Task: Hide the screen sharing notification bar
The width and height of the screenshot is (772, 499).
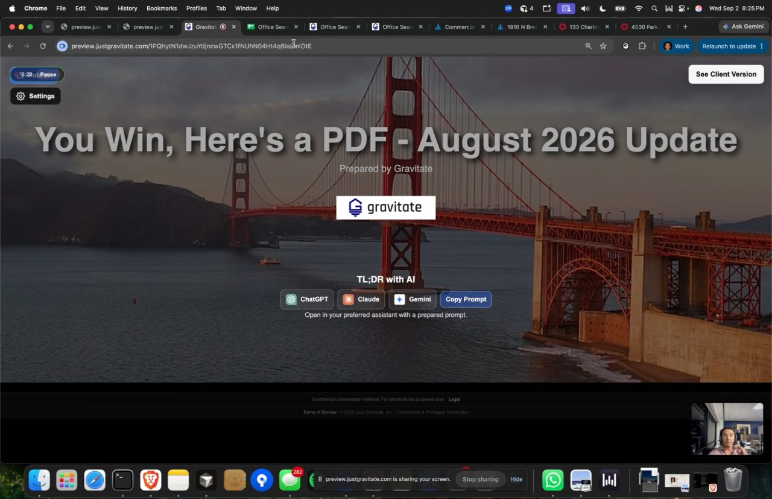Action: pyautogui.click(x=516, y=479)
